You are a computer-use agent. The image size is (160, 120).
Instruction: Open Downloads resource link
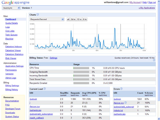(10, 113)
